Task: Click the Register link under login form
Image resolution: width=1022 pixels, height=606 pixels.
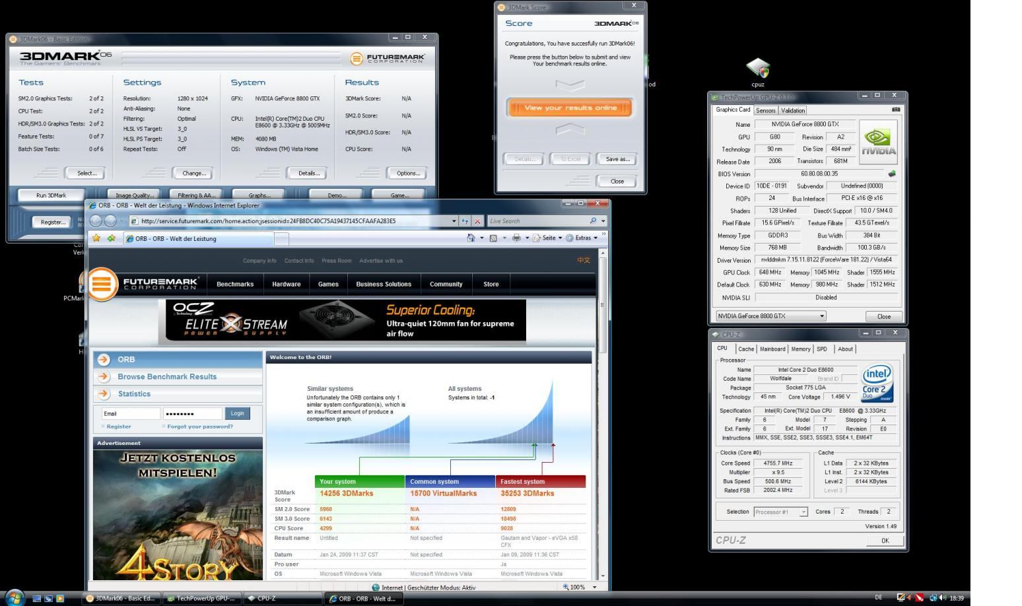Action: tap(118, 426)
